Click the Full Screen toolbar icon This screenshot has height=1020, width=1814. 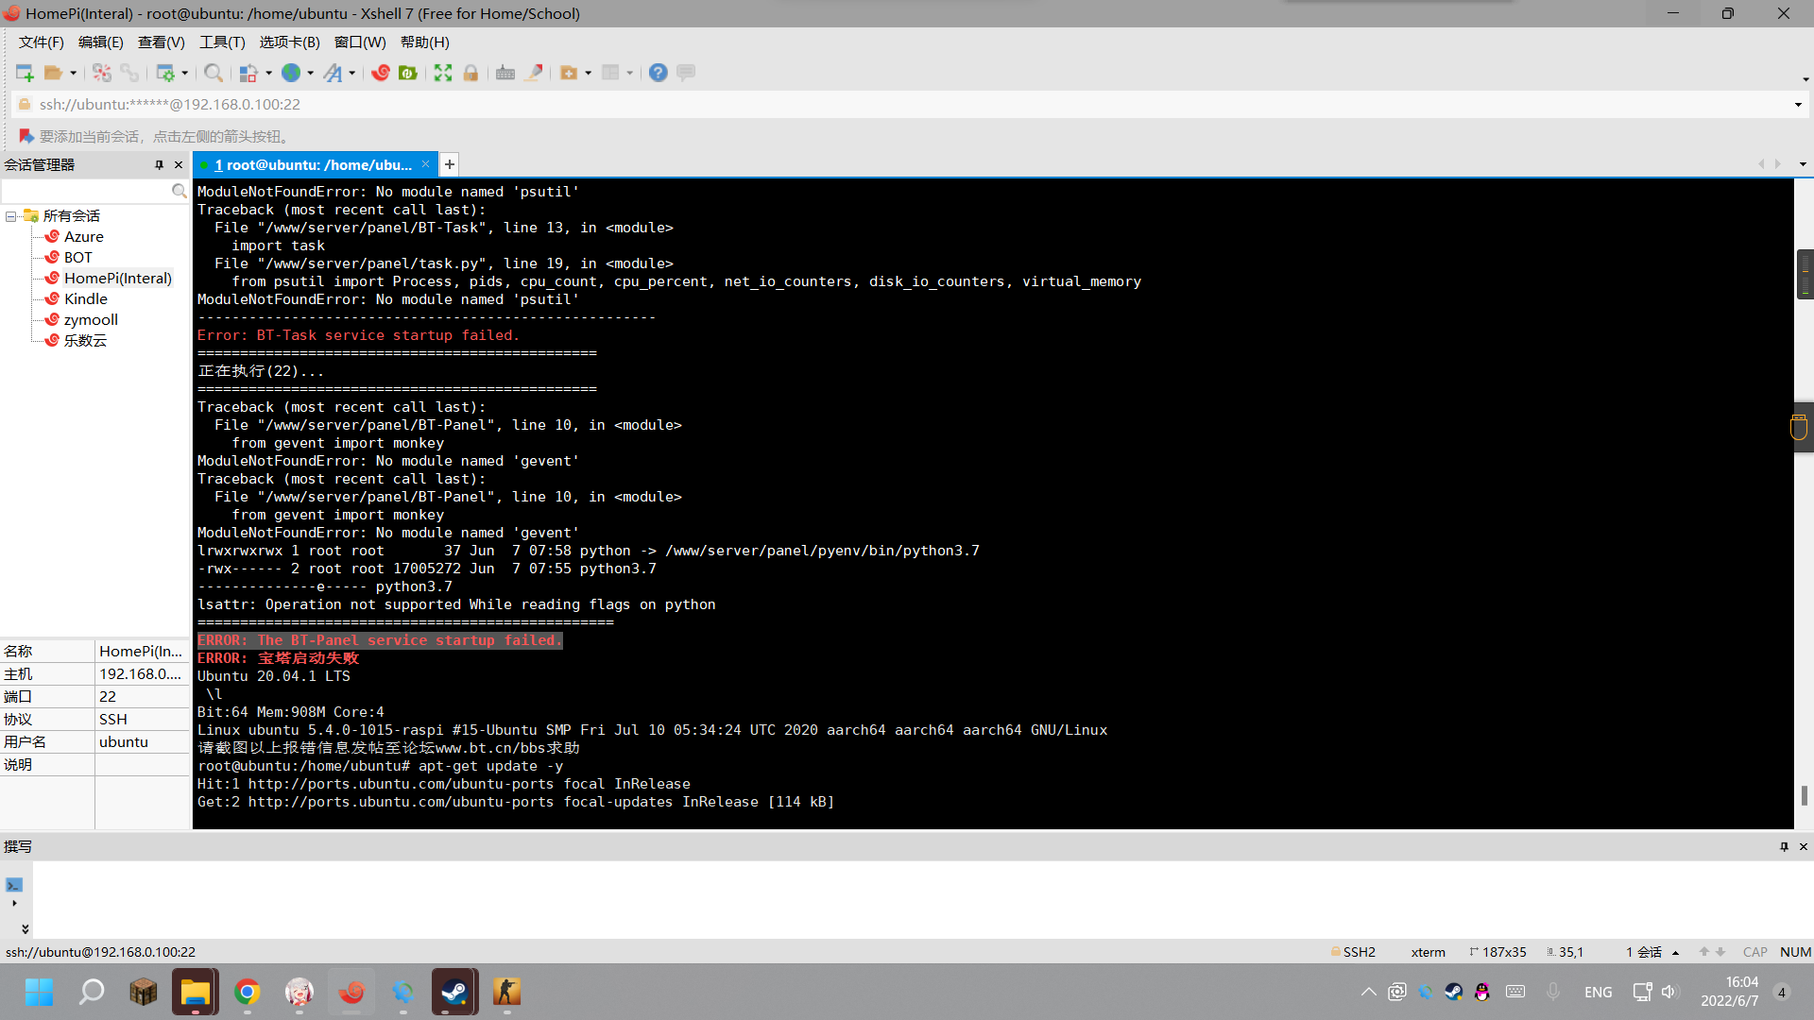click(443, 73)
